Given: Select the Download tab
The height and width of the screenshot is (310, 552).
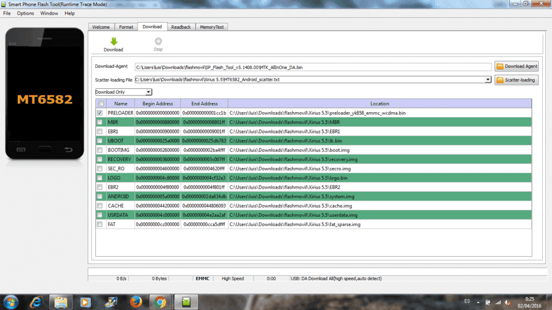Looking at the screenshot, I should point(152,27).
